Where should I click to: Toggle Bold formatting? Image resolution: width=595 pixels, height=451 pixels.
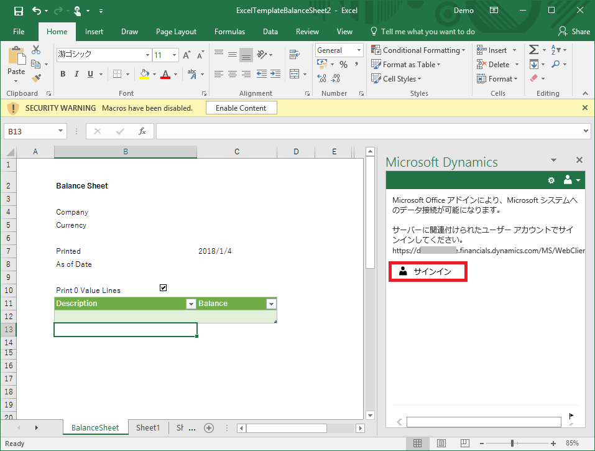[63, 74]
